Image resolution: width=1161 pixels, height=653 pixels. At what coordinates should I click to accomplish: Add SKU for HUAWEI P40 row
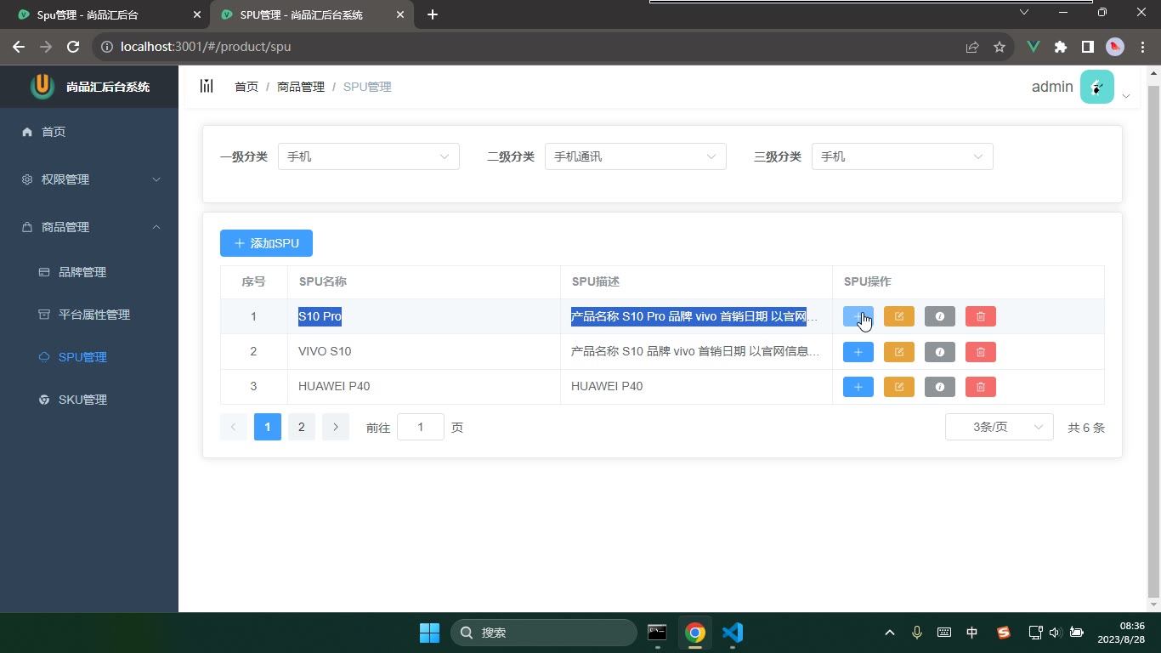tap(858, 387)
